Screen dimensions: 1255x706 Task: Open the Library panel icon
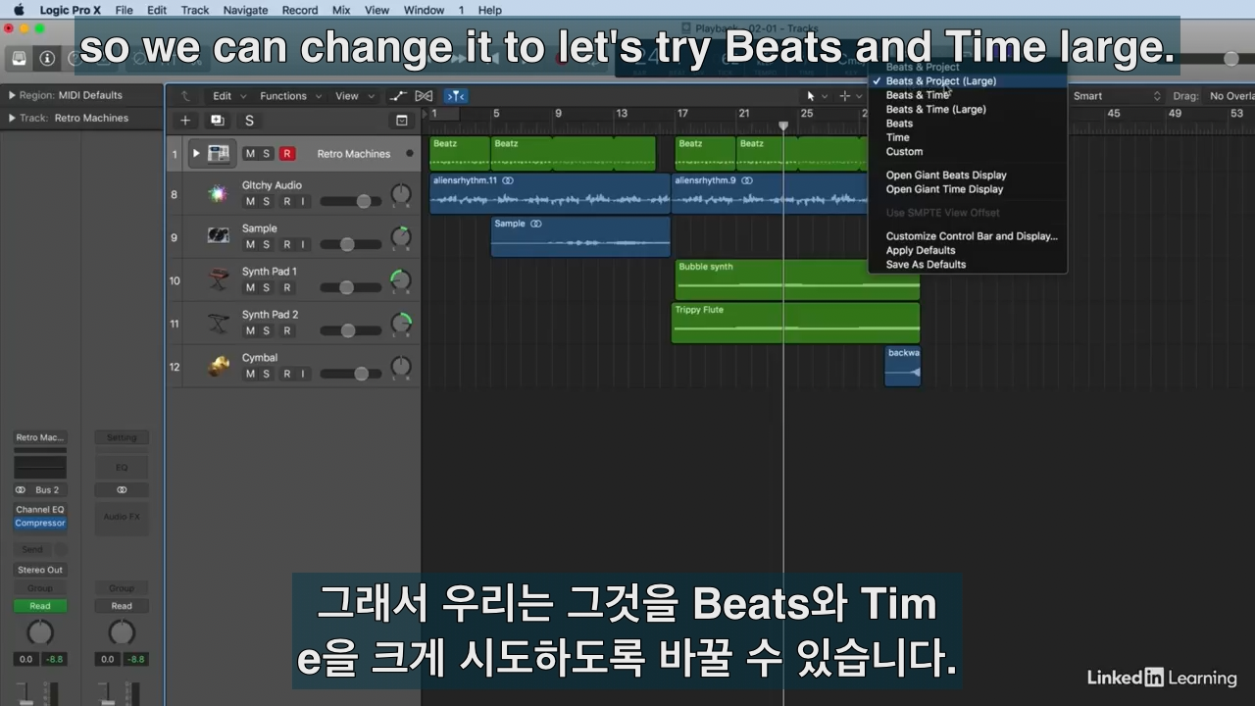(x=20, y=59)
